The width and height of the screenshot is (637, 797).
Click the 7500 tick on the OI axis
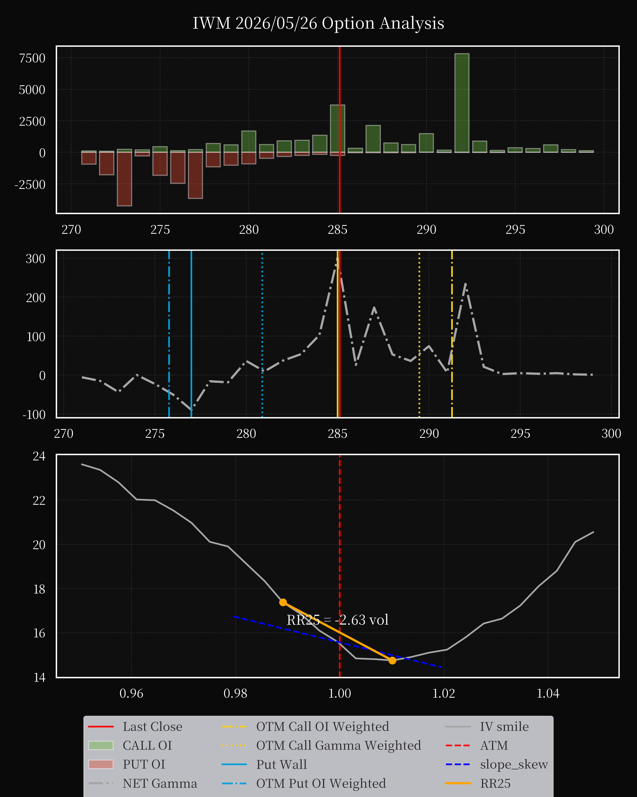32,58
